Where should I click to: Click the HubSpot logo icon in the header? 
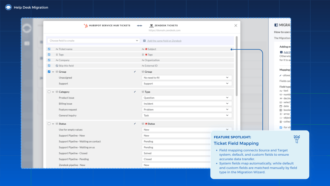[86, 26]
